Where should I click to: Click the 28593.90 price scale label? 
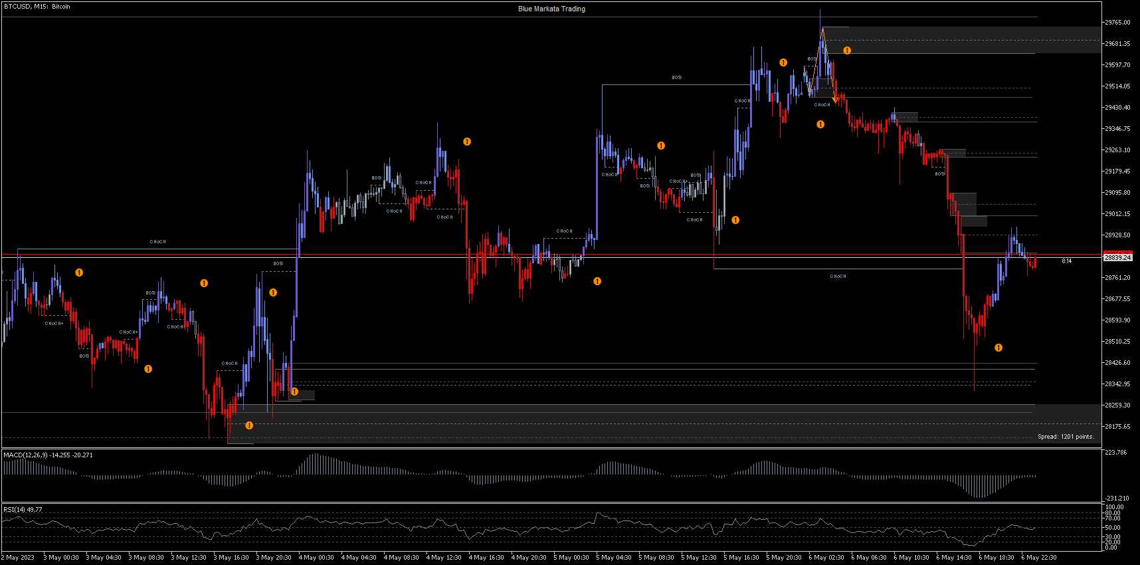click(x=1117, y=320)
